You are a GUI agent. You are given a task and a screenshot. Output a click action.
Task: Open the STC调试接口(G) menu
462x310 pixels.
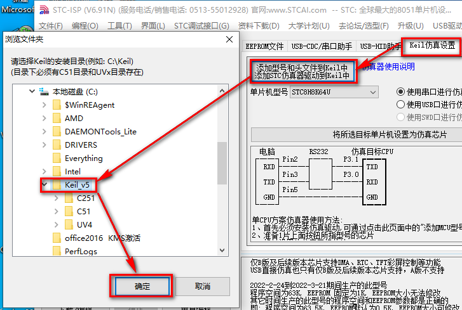tap(201, 26)
